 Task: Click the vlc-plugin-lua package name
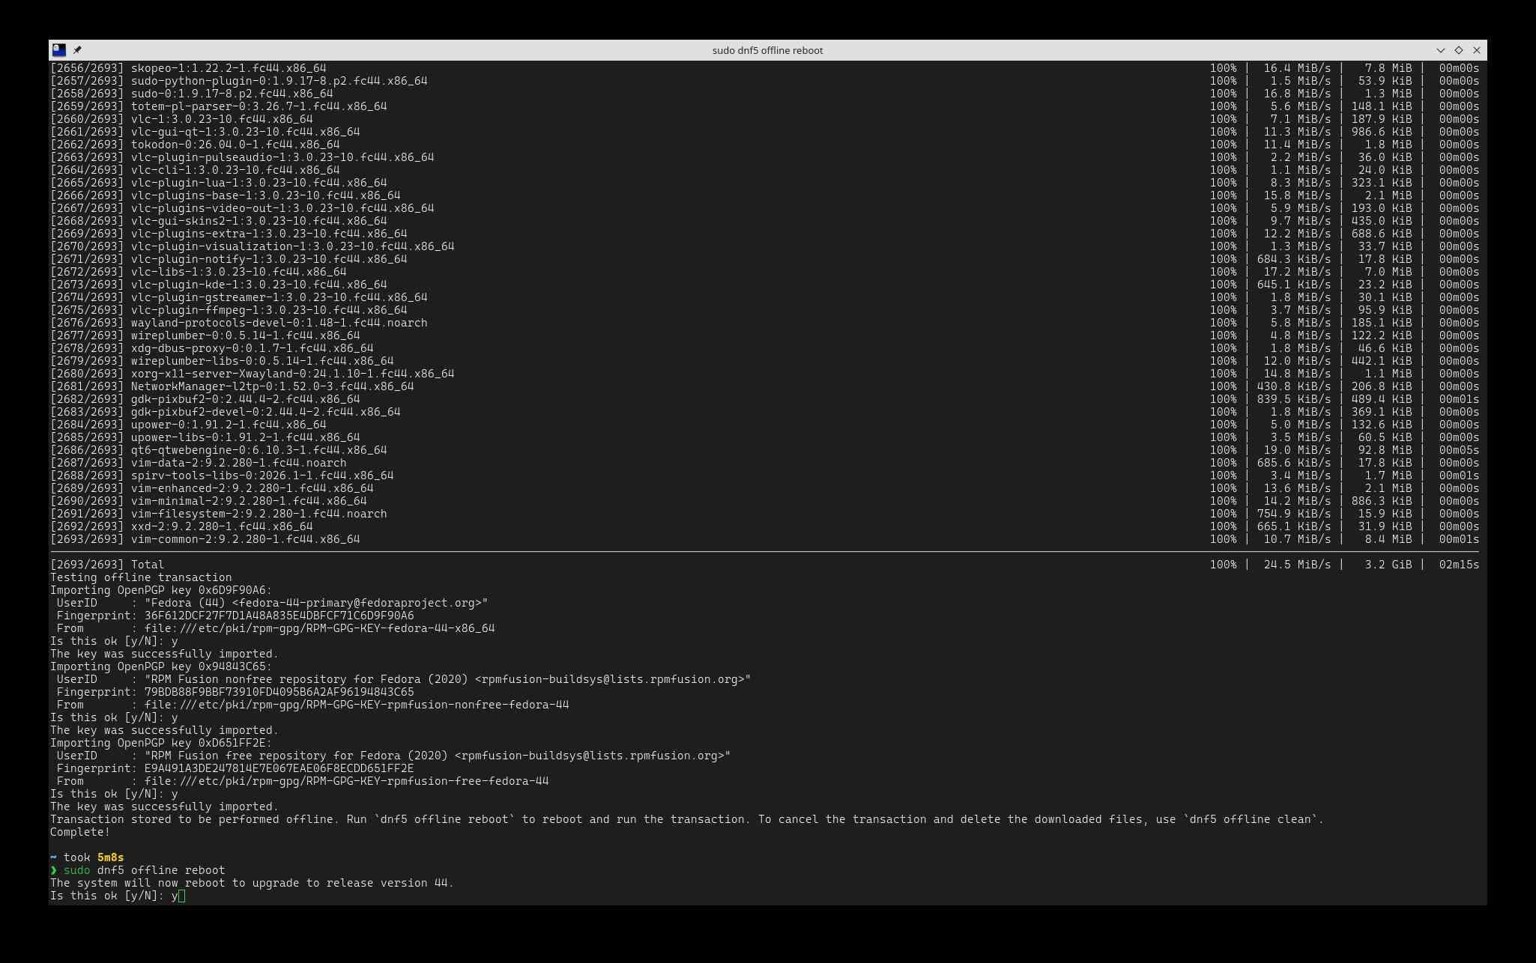click(x=258, y=183)
